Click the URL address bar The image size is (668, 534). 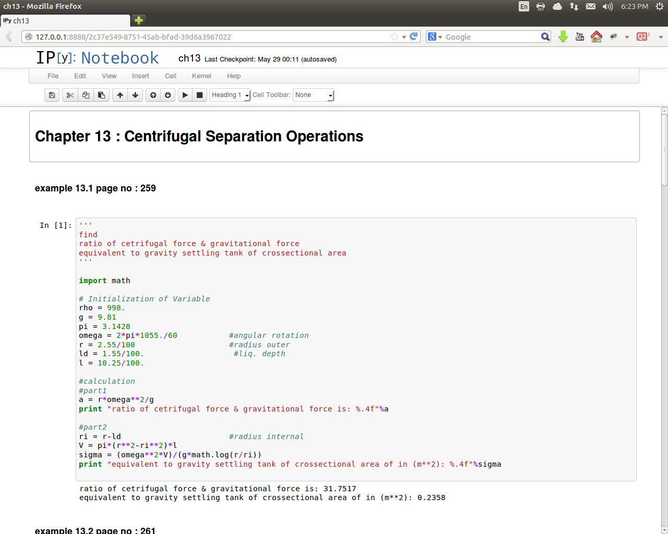[209, 37]
